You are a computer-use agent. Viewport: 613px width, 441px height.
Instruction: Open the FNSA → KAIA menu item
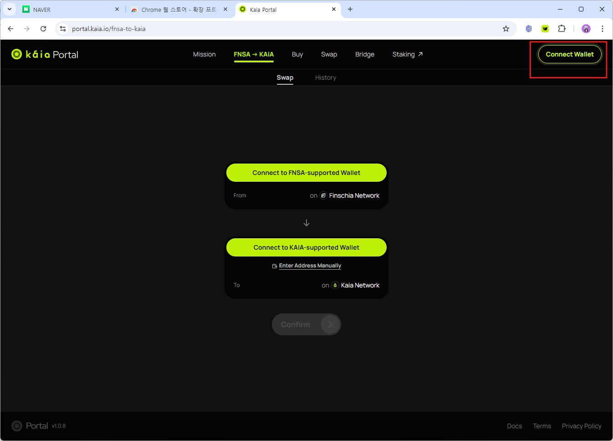pos(254,54)
